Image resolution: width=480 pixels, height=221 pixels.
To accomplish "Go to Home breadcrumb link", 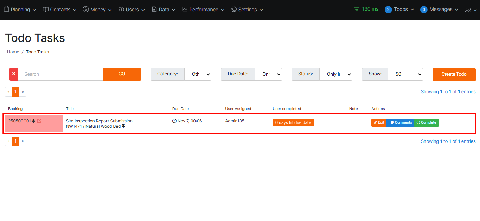I will (x=13, y=52).
